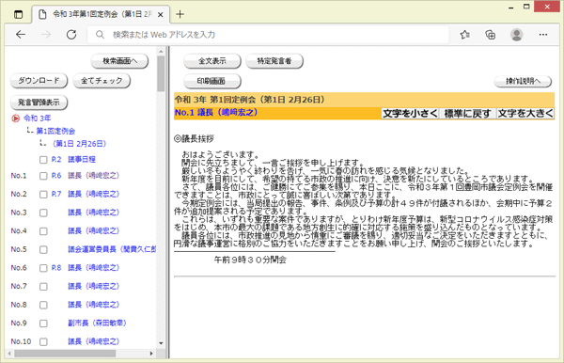This screenshot has width=564, height=363.
Task: Open the tab actions menu icon
Action: point(18,14)
